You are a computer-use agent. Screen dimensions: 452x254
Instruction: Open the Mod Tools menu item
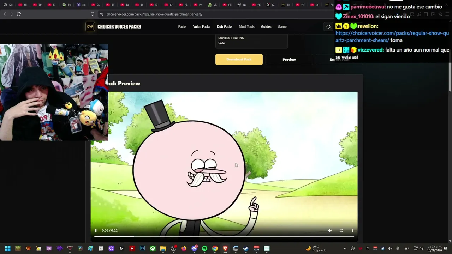pos(246,27)
